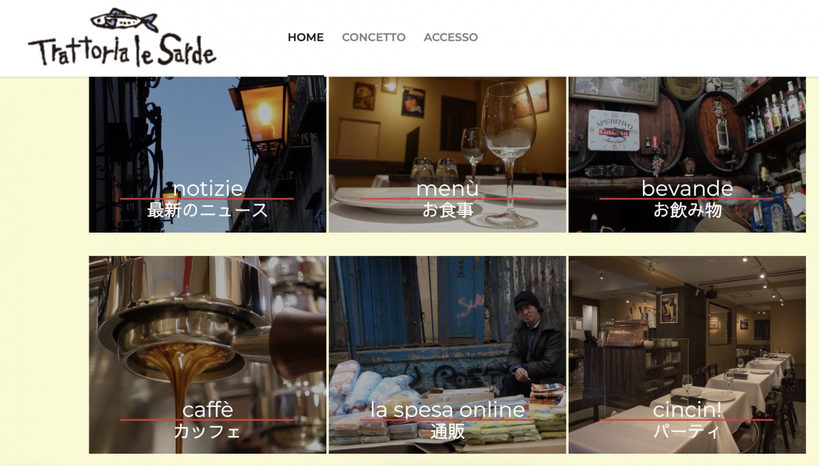
Task: Open the notizie news tile
Action: tap(207, 154)
